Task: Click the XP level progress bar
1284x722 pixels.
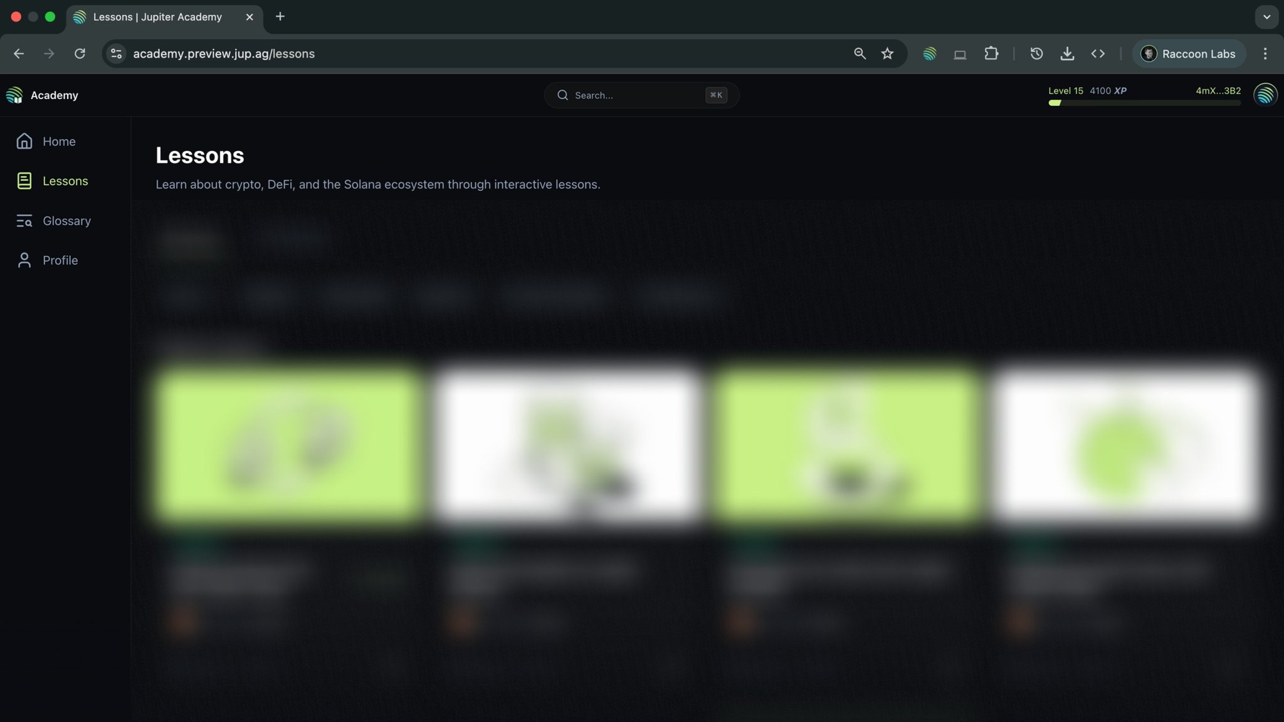Action: point(1144,103)
